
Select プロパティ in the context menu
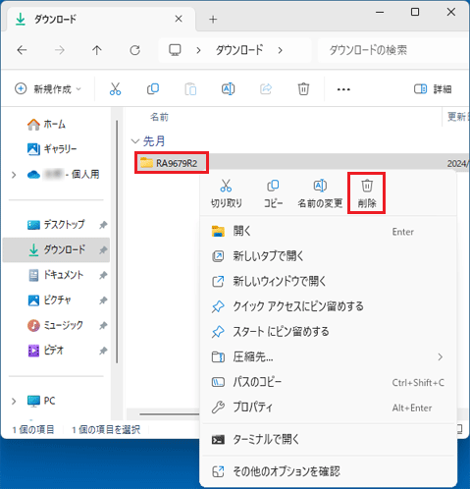point(328,407)
